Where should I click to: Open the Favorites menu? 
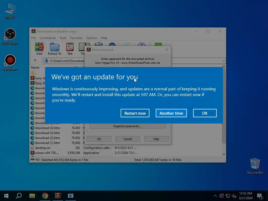pyautogui.click(x=76, y=38)
